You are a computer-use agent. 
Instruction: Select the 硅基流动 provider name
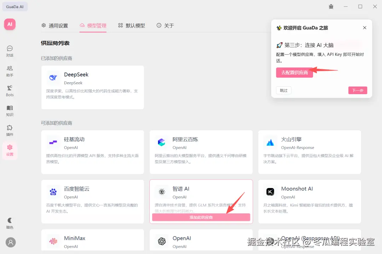point(74,139)
